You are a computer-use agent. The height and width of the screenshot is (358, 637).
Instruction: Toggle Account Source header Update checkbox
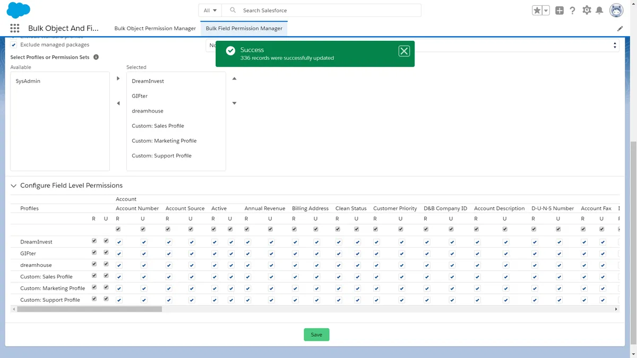tap(192, 229)
